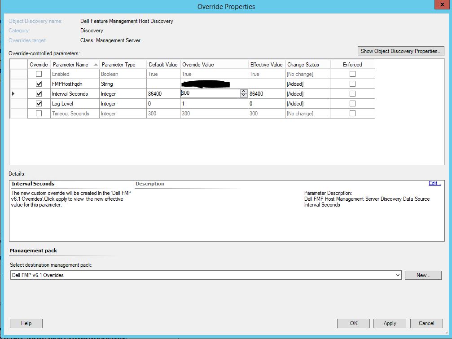Click effective value '86400' in Interval Seconds row

tap(266, 94)
